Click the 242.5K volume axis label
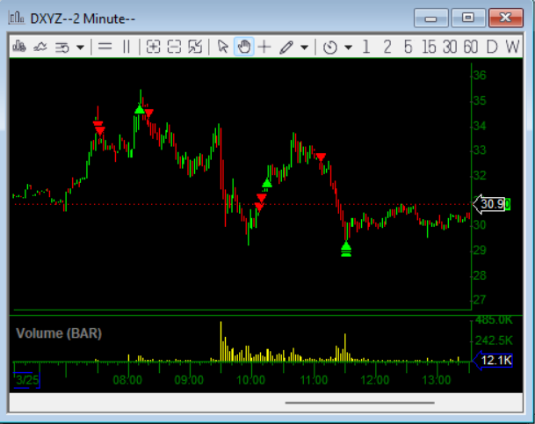The height and width of the screenshot is (424, 535). point(494,340)
